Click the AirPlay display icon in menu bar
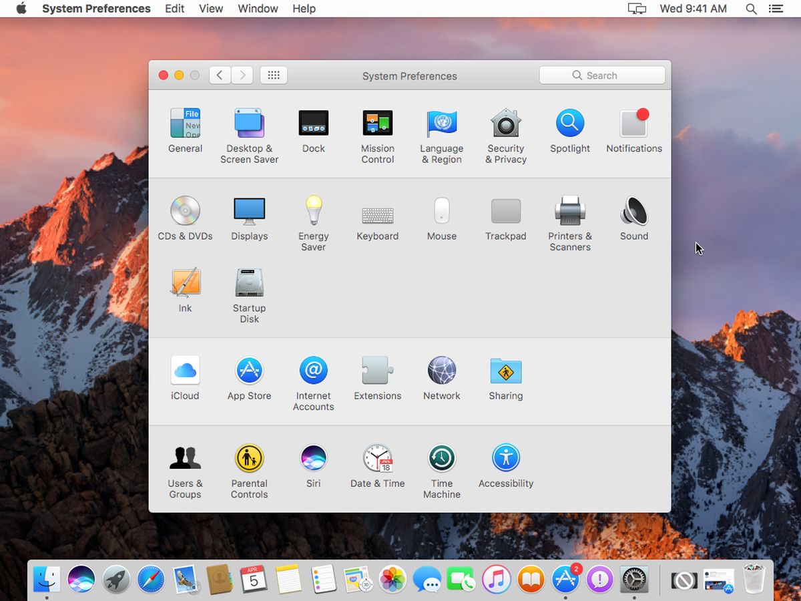 (x=637, y=9)
